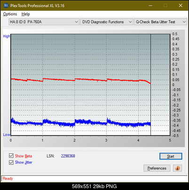Open the Preferences button

[x=157, y=168]
